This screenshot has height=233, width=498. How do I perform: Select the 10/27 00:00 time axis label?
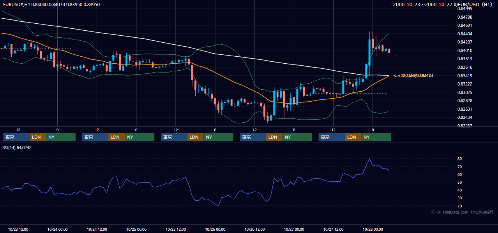(x=294, y=229)
